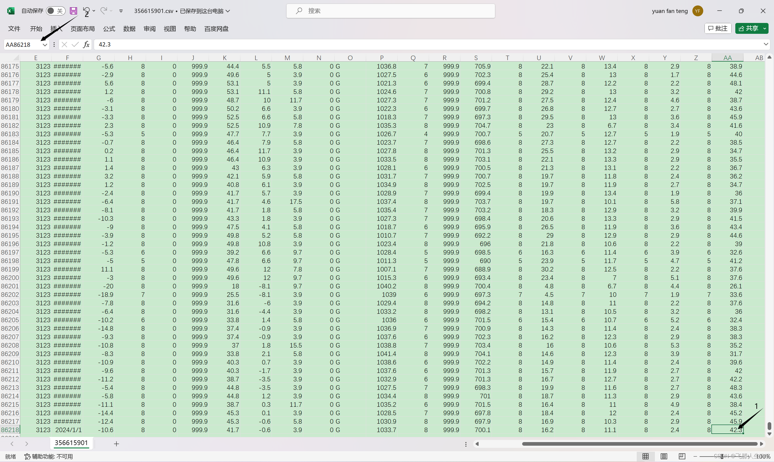The image size is (774, 462).
Task: Open the 数据 ribbon tab
Action: 129,29
